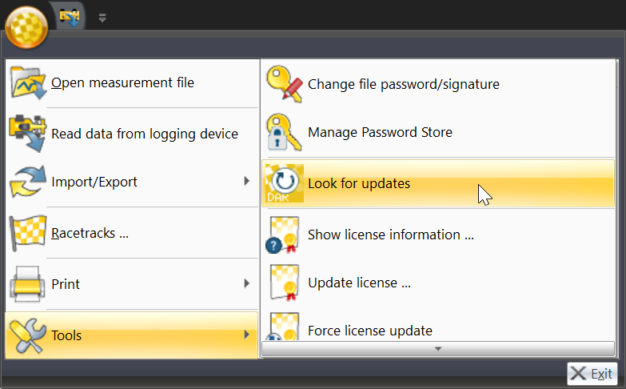Click the Open measurement file folder icon
The height and width of the screenshot is (389, 626).
point(28,83)
